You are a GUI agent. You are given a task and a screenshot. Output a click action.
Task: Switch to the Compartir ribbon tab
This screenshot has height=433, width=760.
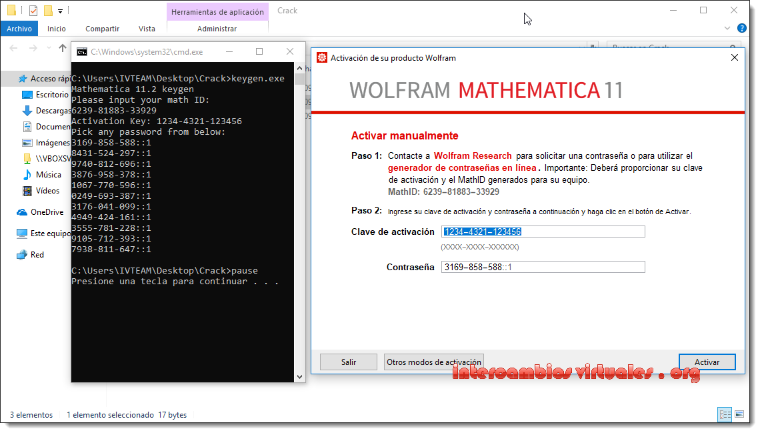click(102, 29)
